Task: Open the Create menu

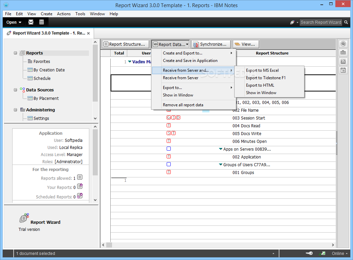Action: (47, 14)
